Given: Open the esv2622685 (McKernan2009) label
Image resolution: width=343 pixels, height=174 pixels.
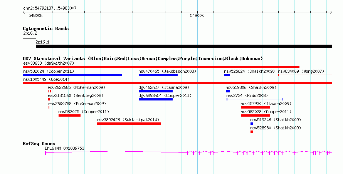Looking at the screenshot, I should click(76, 87).
